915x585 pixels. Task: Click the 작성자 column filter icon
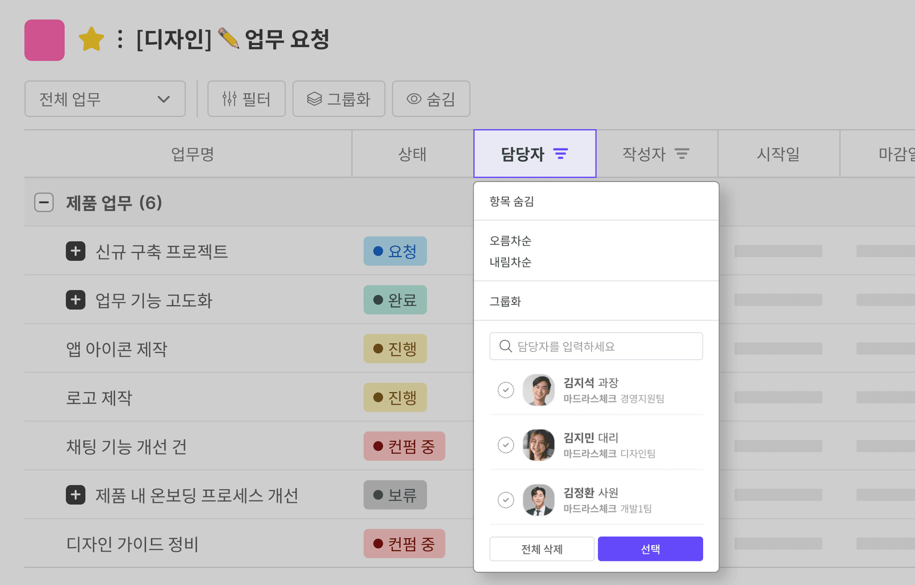click(x=682, y=154)
